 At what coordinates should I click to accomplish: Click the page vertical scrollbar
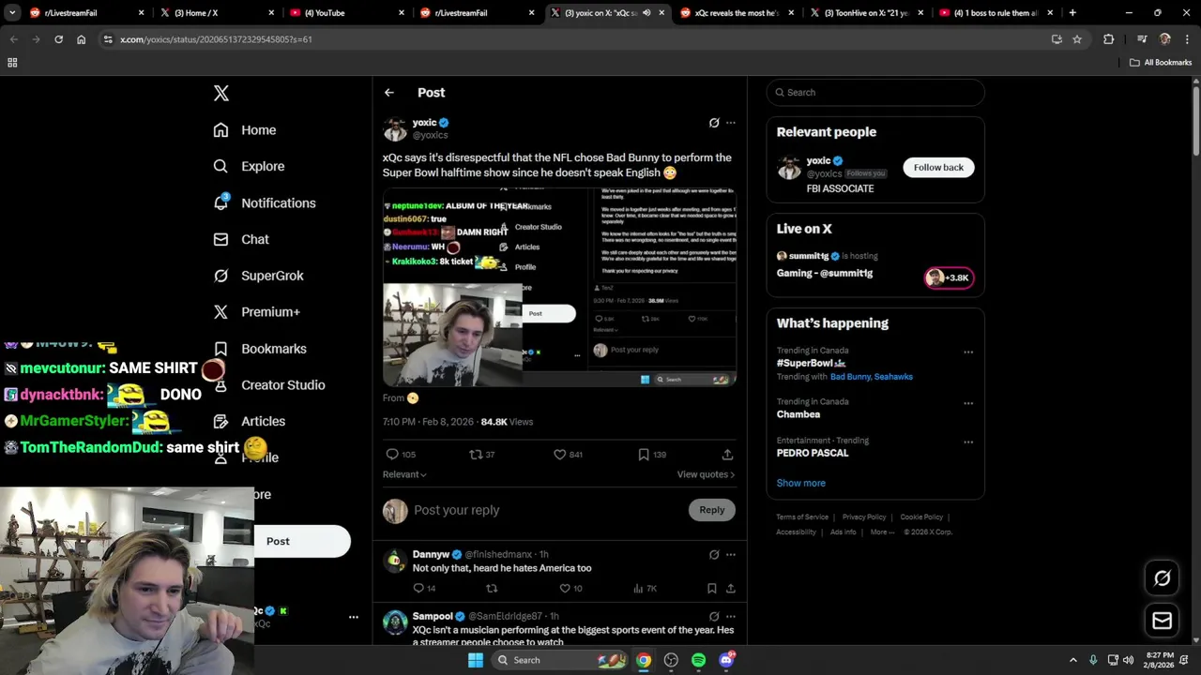coord(1195,120)
